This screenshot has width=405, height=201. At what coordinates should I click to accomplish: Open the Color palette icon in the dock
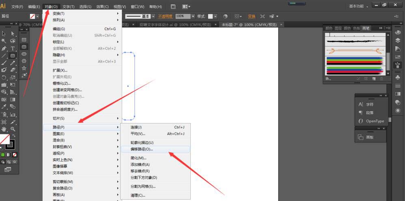[398, 32]
